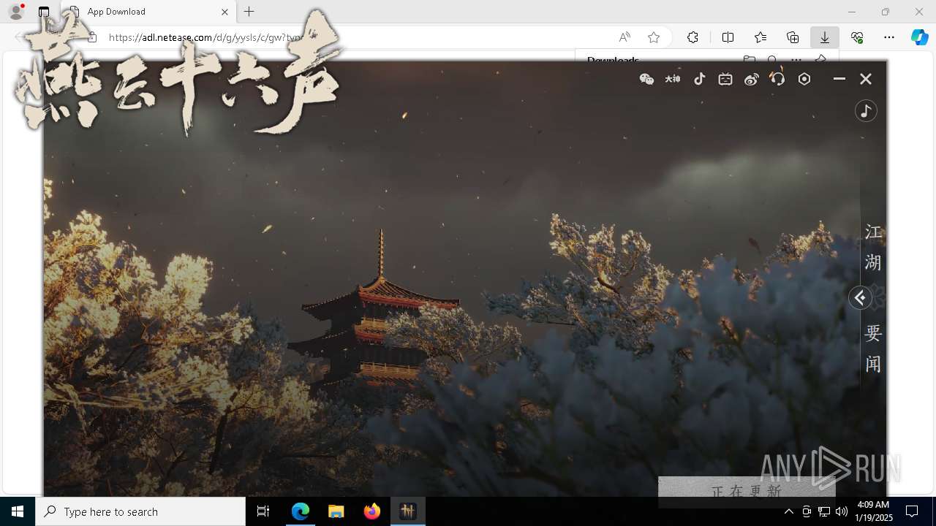936x526 pixels.
Task: Open the Bilibili icon in launcher
Action: 725,79
